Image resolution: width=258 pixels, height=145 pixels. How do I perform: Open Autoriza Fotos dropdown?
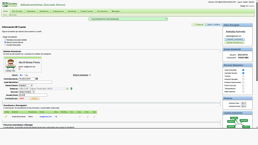click(x=243, y=103)
